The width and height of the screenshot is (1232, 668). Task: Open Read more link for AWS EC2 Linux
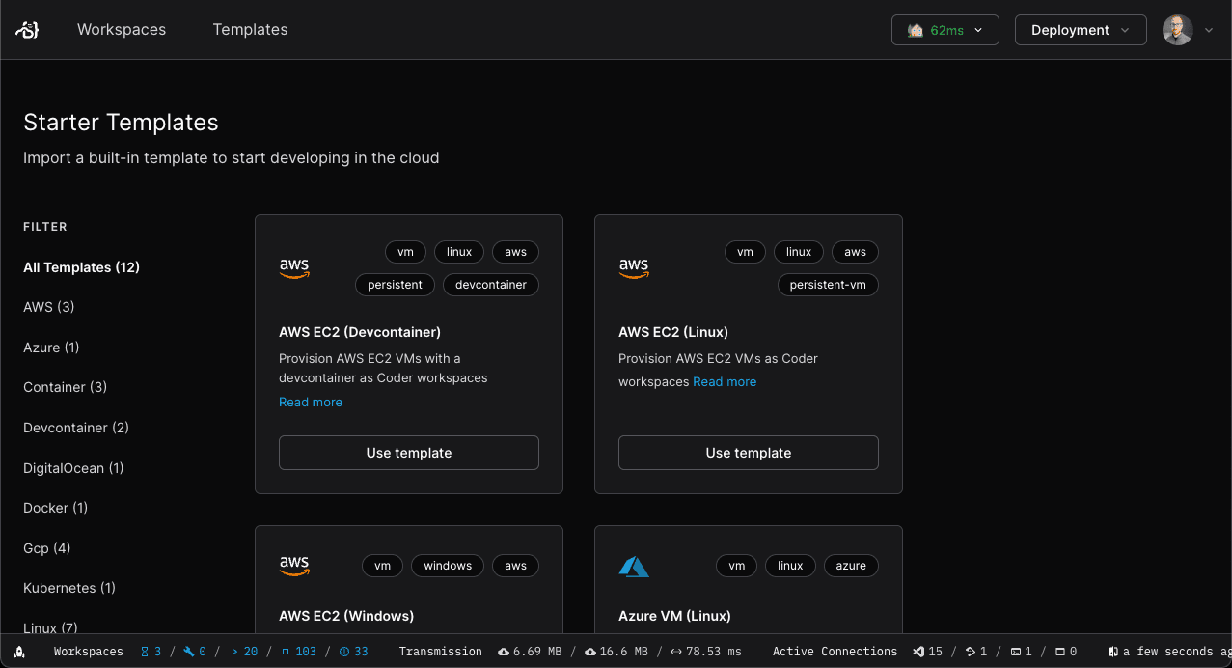coord(725,381)
